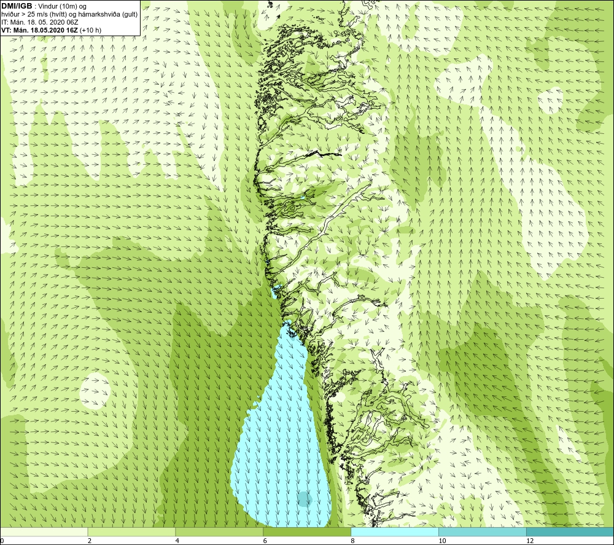Click the scale label '12'
Image resolution: width=614 pixels, height=545 pixels.
(x=530, y=541)
